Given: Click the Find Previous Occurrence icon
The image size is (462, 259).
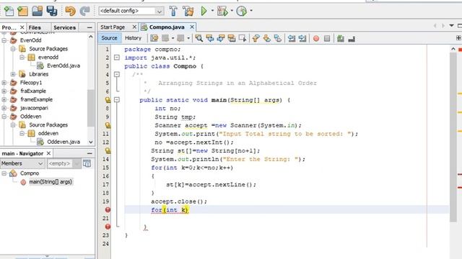Looking at the screenshot, I should [210, 38].
